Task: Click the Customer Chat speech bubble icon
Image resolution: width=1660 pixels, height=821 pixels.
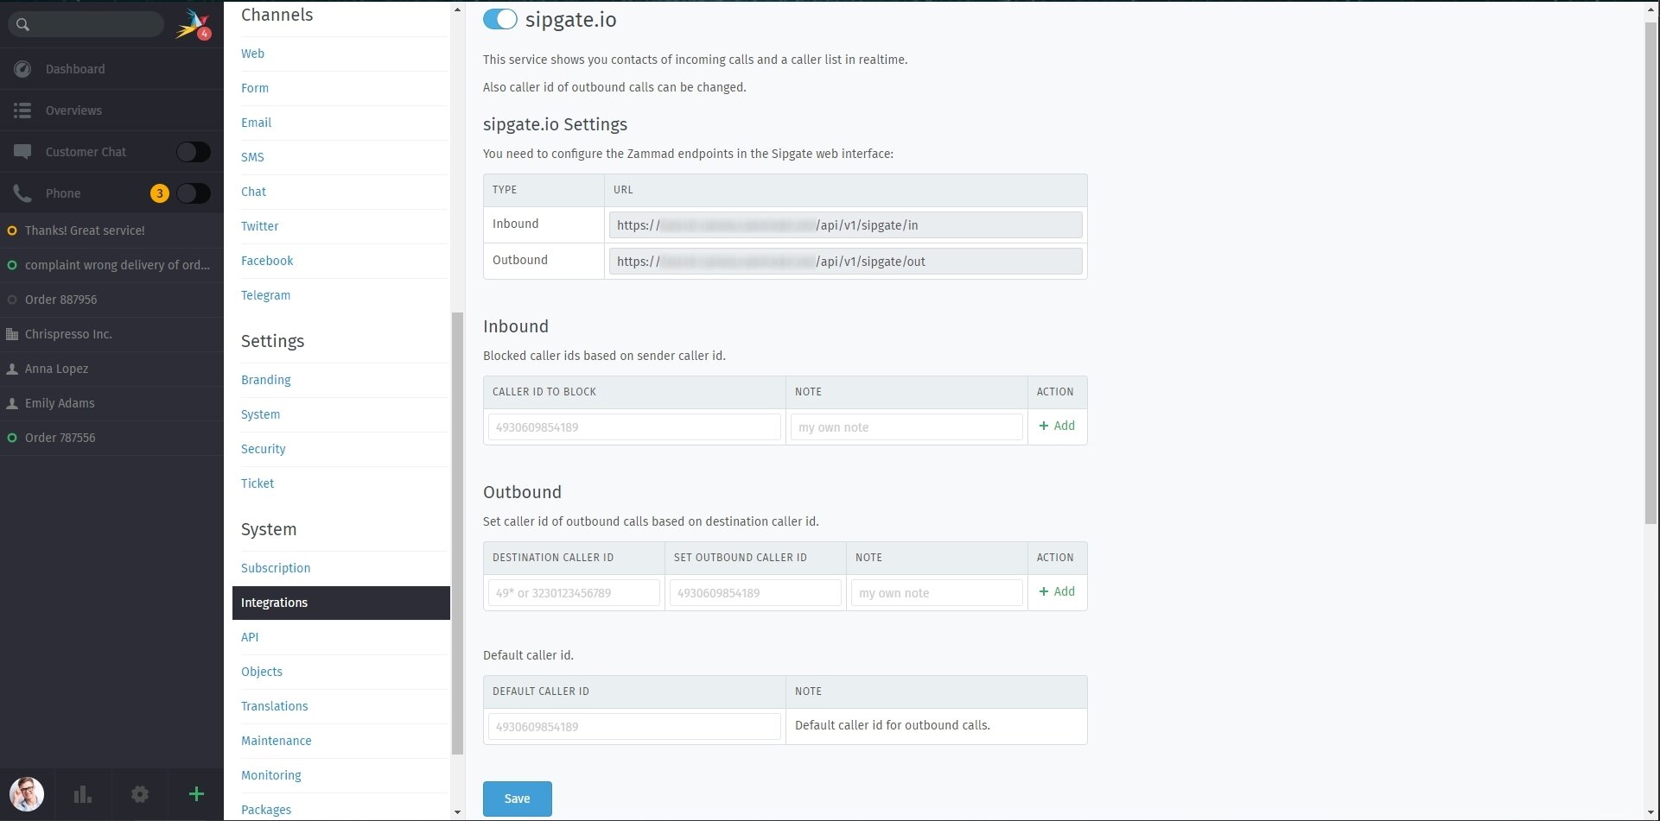Action: (x=22, y=151)
